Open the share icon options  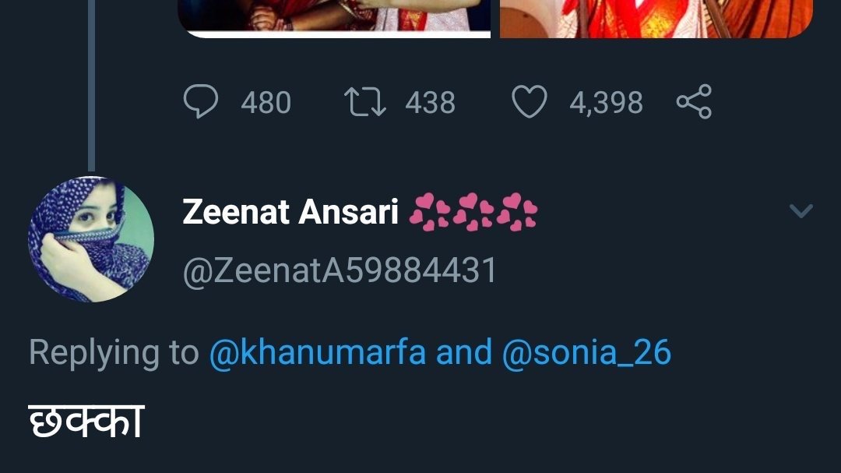coord(694,103)
